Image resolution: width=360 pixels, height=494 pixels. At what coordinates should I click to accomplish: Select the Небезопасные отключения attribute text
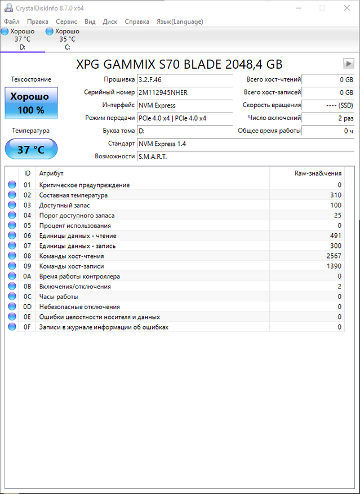coord(79,306)
